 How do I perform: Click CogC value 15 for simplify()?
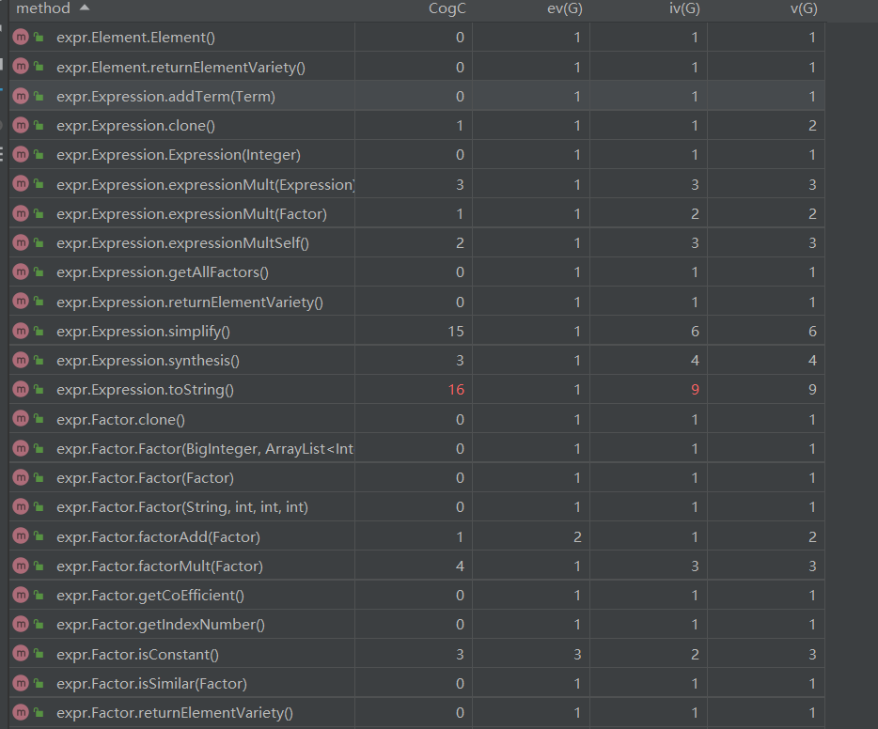click(x=456, y=332)
